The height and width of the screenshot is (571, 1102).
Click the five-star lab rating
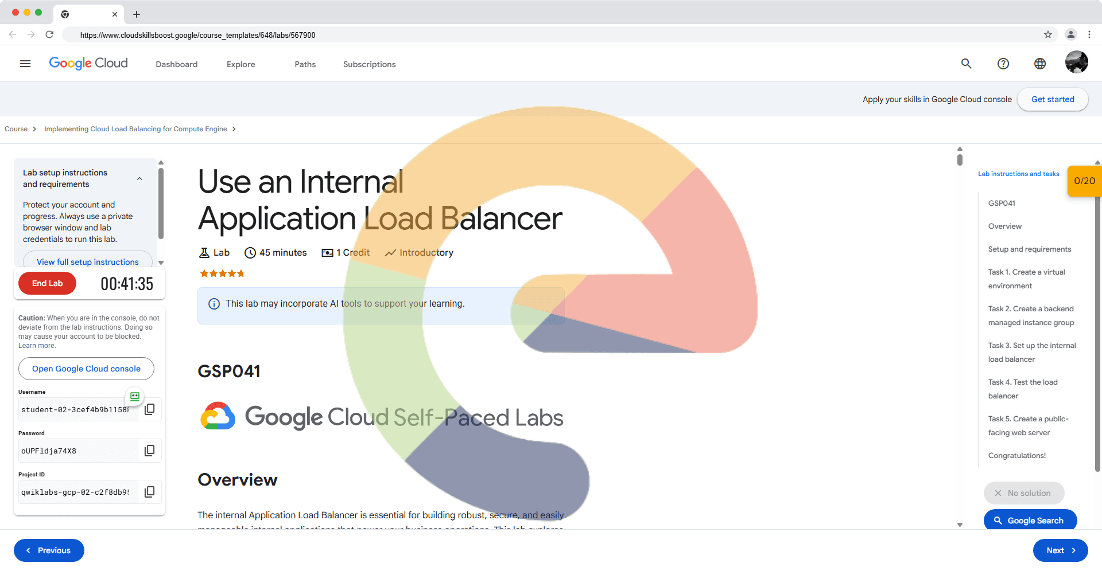click(222, 274)
